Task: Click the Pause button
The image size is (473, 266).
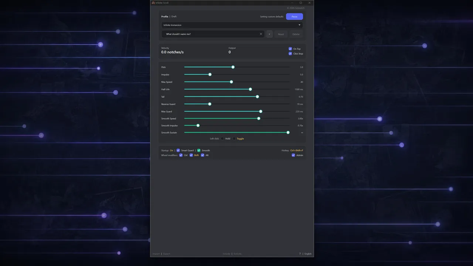Action: coord(295,17)
